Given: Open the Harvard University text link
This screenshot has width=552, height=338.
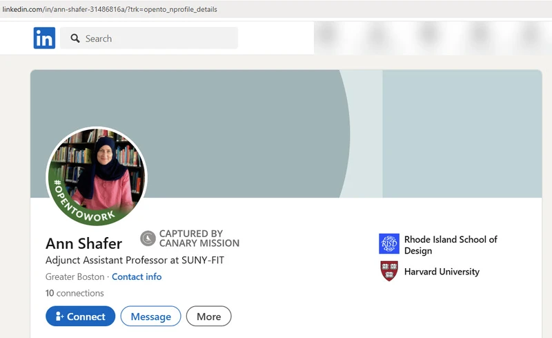Looking at the screenshot, I should coord(442,272).
